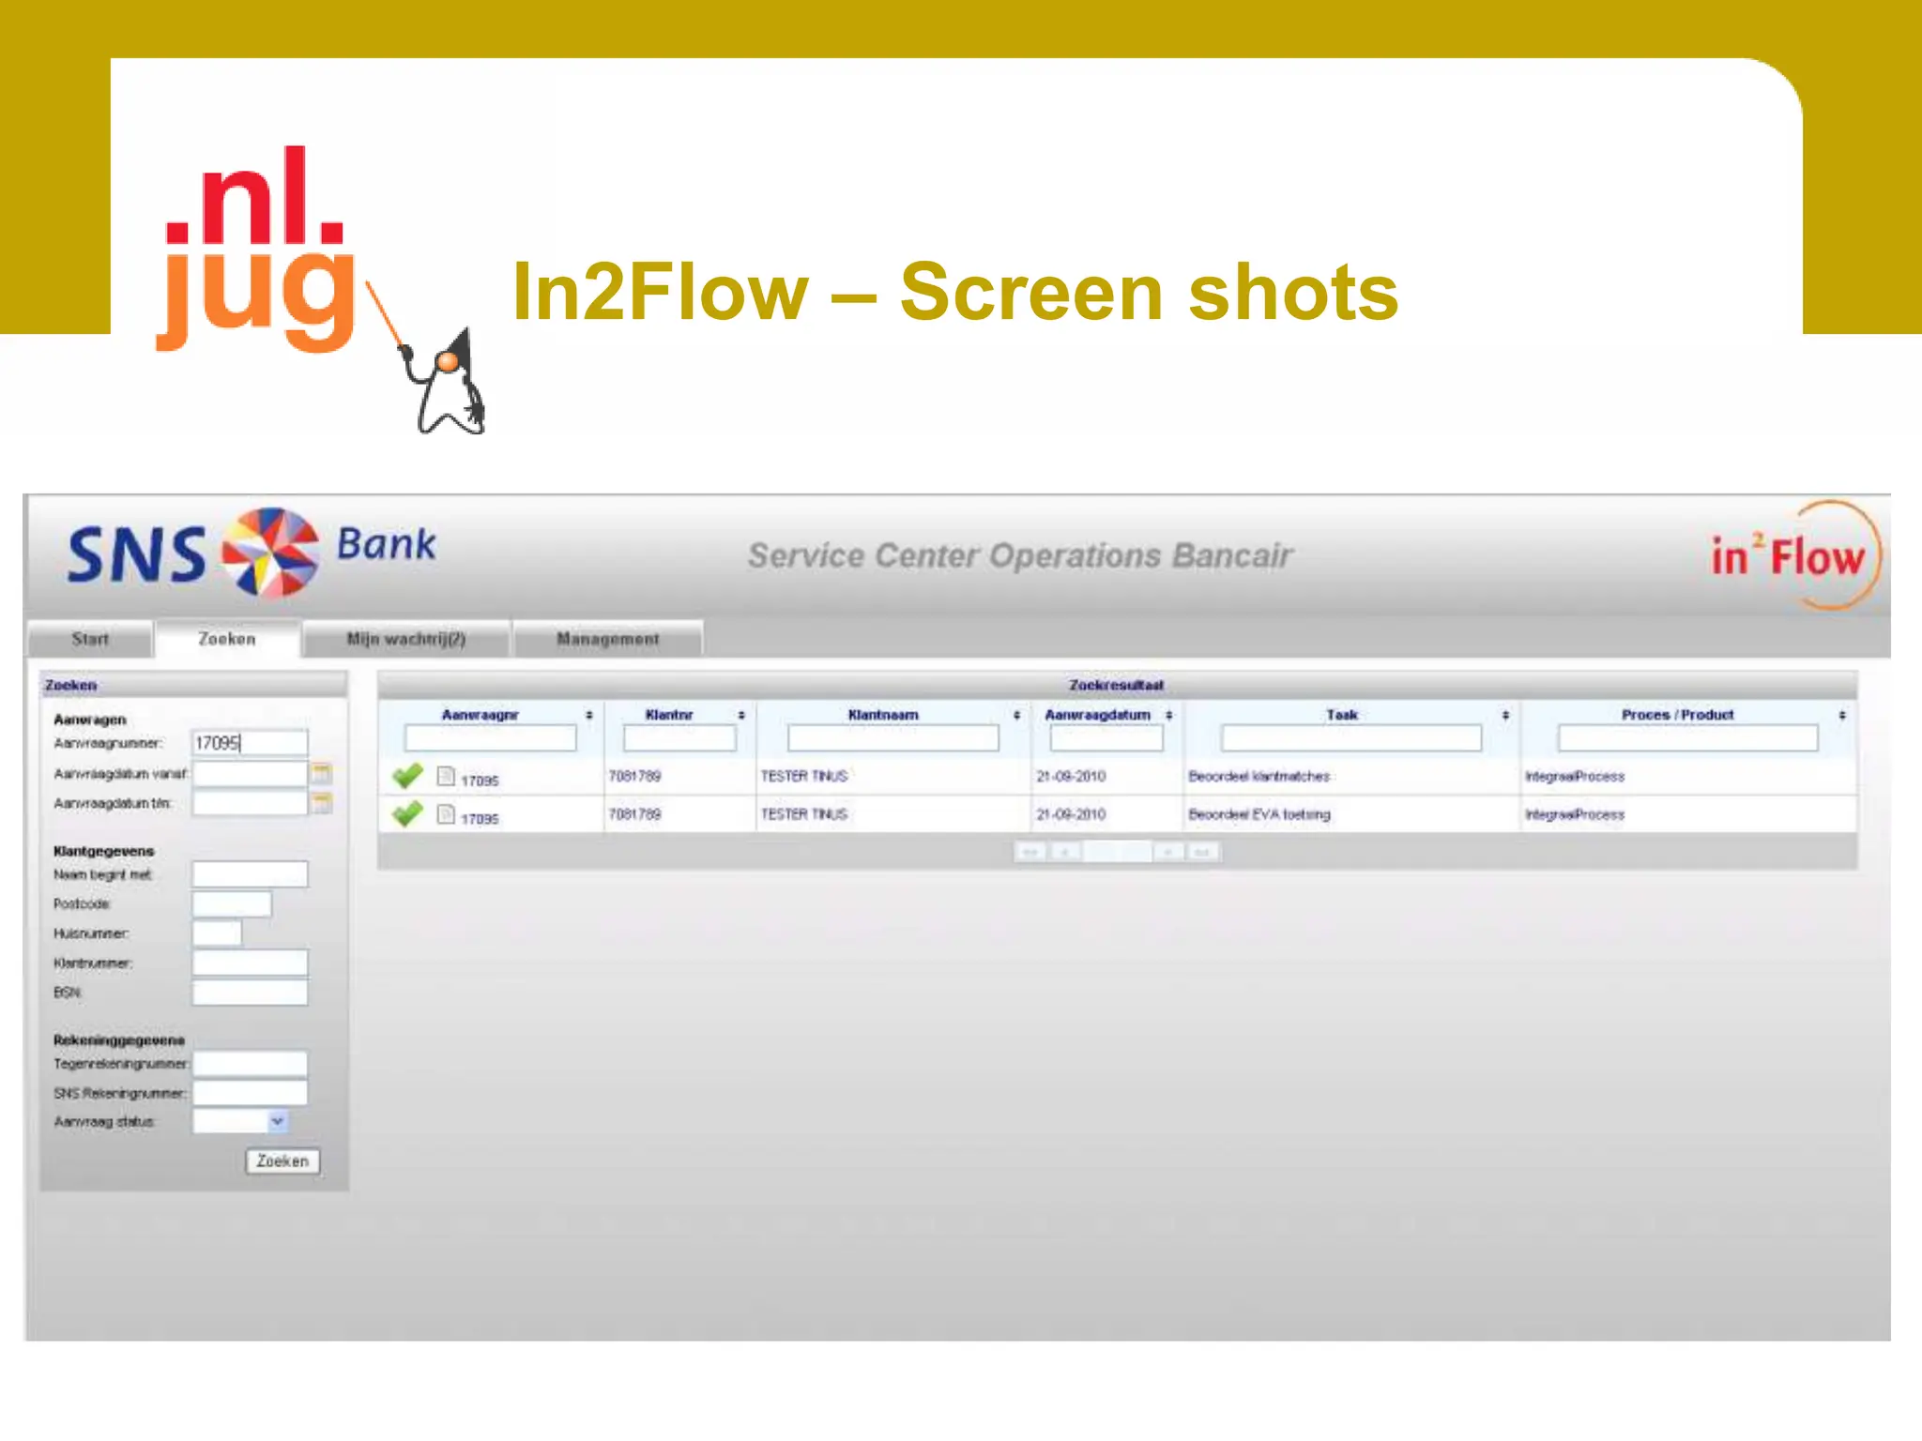Sort results by Aanvraagdatum column arrows
The height and width of the screenshot is (1441, 1922).
coord(1169,715)
